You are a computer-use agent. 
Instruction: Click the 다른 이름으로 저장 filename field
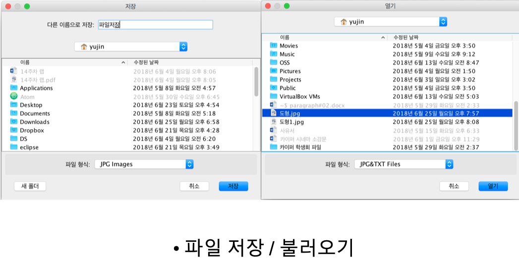[x=155, y=25]
